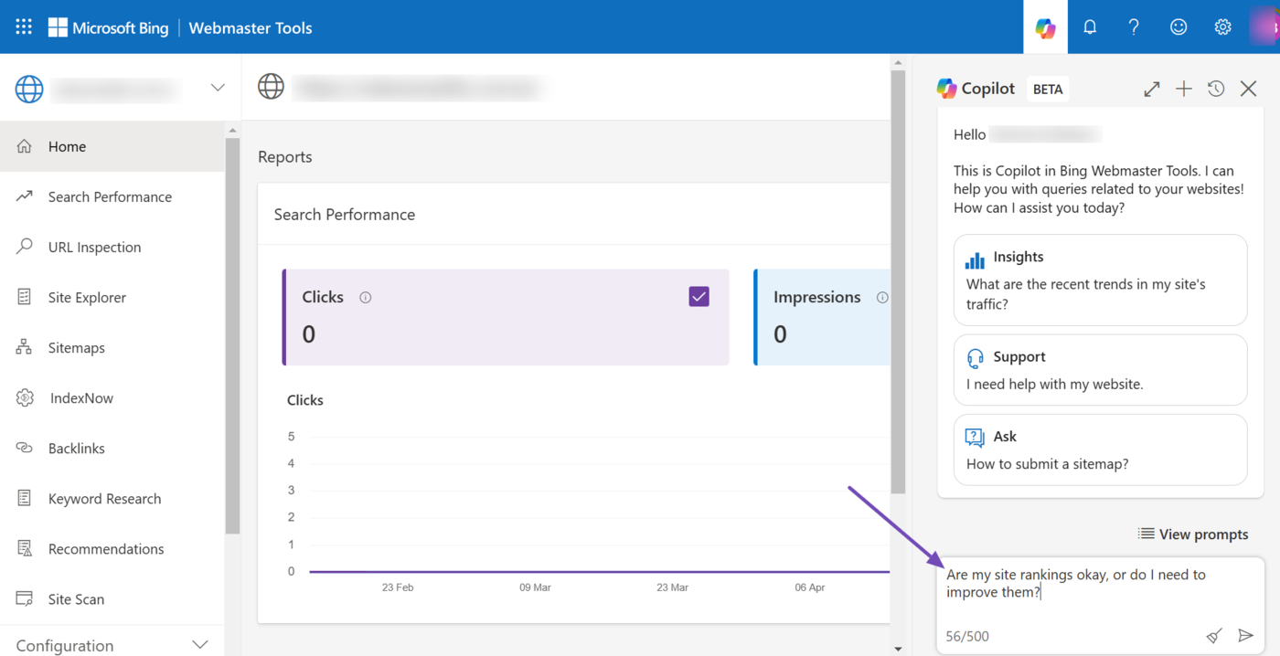This screenshot has height=656, width=1280.
Task: Open the site selector dropdown
Action: [x=218, y=88]
